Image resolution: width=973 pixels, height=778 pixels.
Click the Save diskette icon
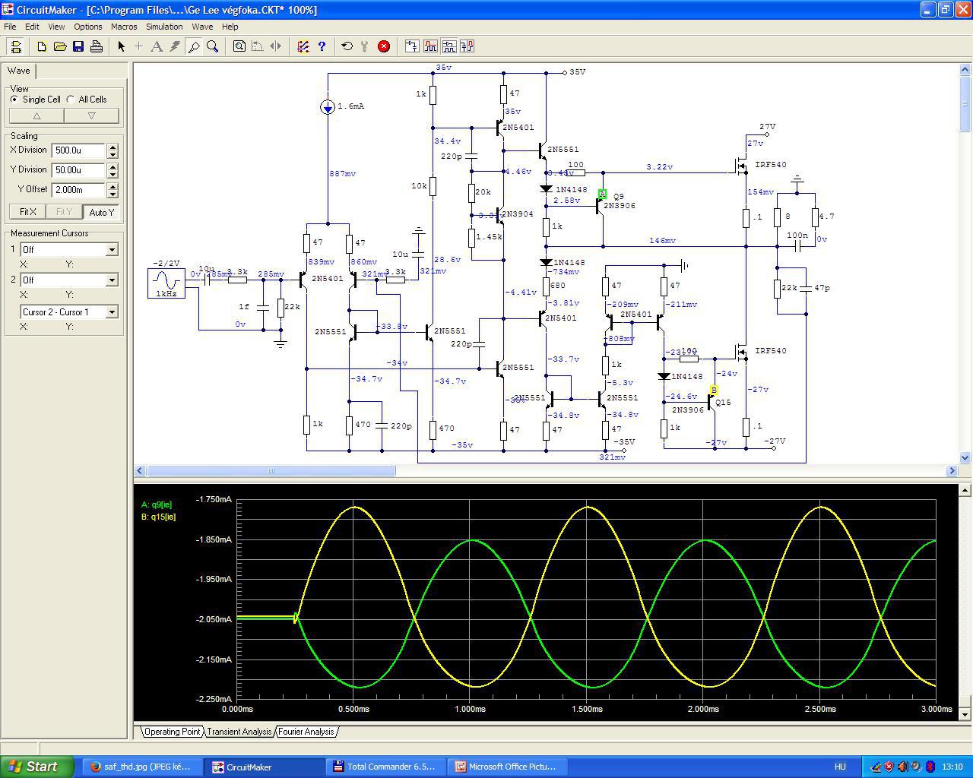click(78, 46)
